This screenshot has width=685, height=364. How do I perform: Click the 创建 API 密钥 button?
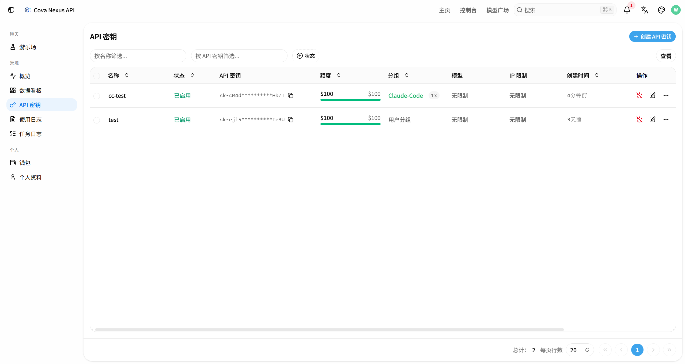(652, 37)
